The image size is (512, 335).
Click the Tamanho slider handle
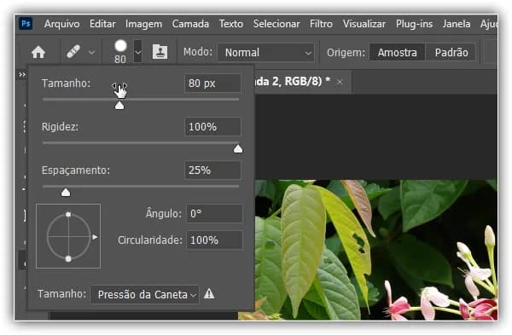(119, 106)
